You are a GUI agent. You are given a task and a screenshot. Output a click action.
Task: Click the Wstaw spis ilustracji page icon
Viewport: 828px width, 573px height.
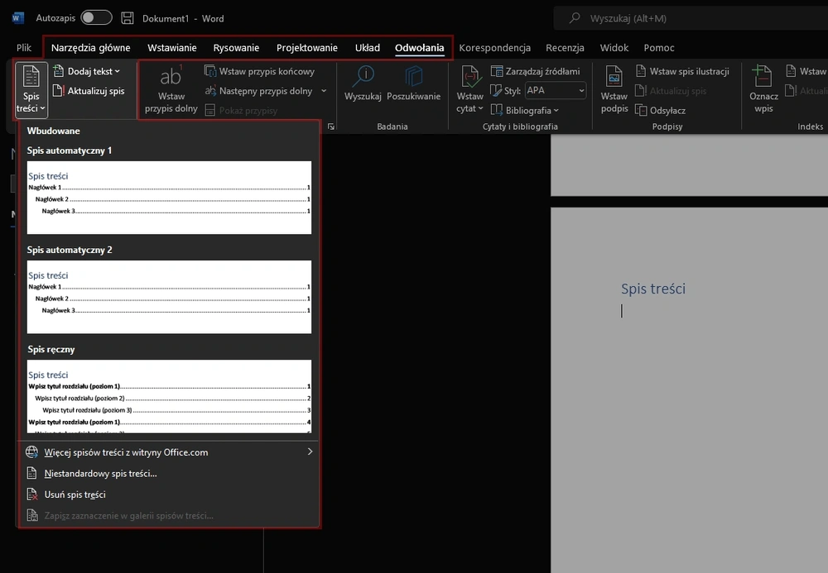click(x=641, y=71)
